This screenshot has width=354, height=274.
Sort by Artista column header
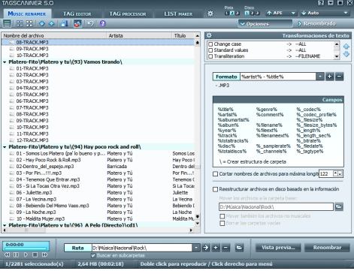pos(139,35)
